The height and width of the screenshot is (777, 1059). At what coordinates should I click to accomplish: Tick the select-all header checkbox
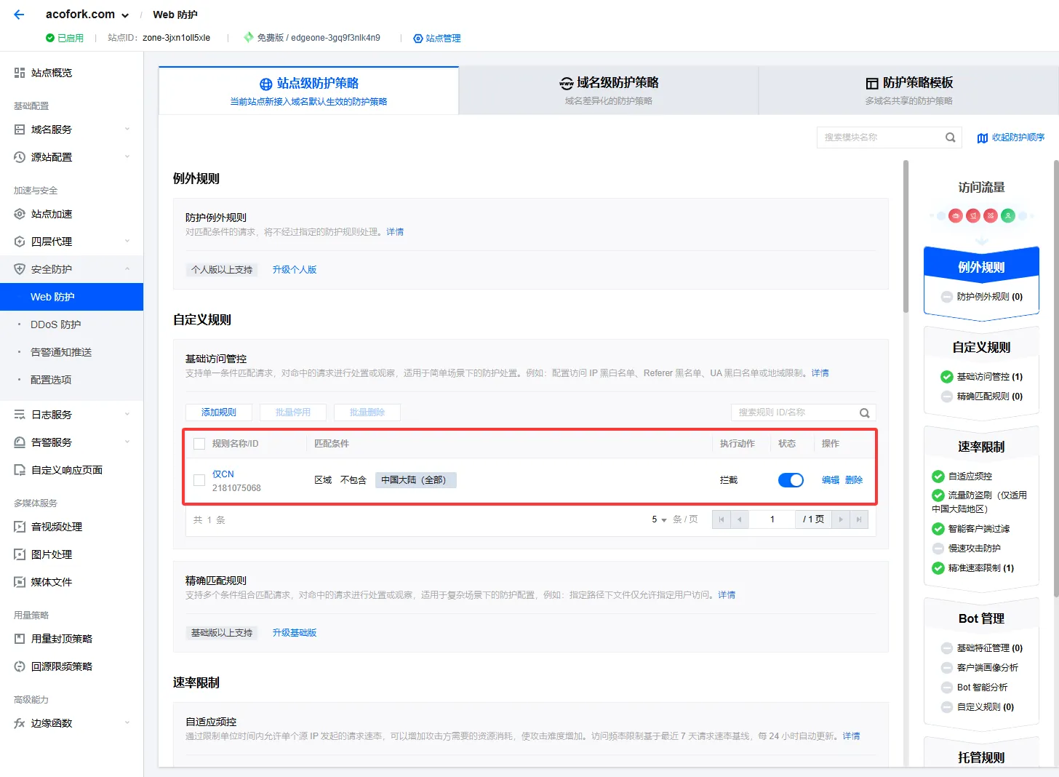[199, 444]
